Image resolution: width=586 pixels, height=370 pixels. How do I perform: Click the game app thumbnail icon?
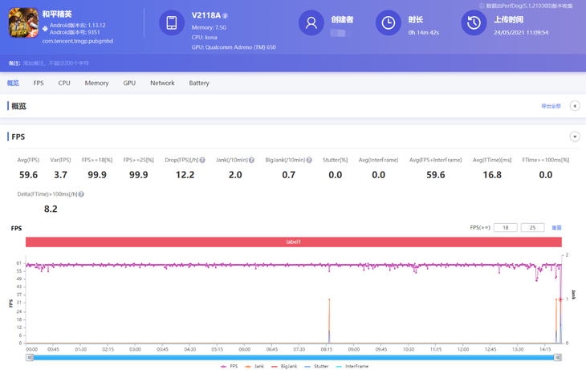tap(22, 23)
